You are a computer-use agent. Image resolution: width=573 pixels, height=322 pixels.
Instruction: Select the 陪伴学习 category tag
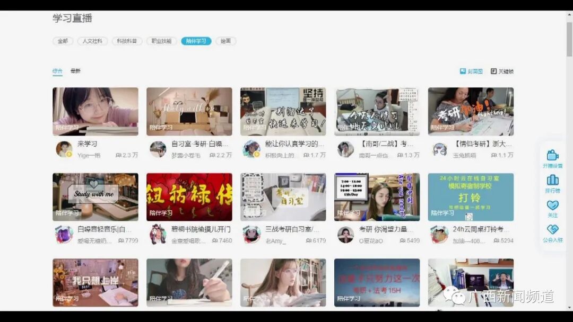[196, 41]
